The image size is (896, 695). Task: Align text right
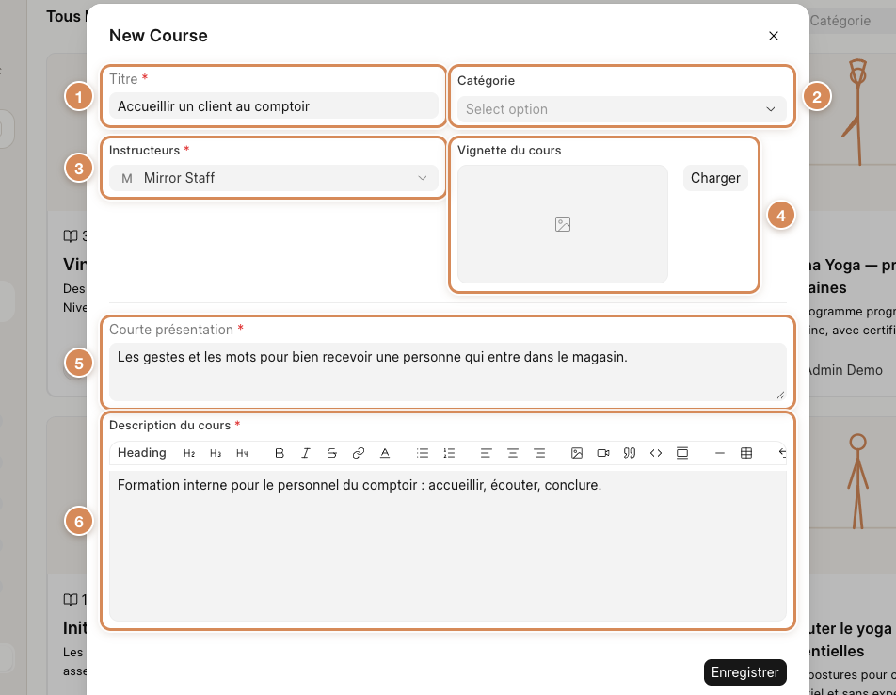coord(539,453)
